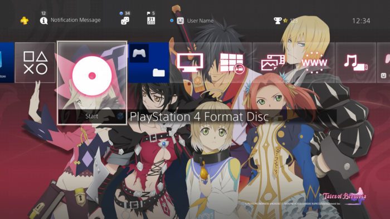Click the Start label under disc
Image resolution: width=390 pixels, height=219 pixels.
[x=91, y=116]
